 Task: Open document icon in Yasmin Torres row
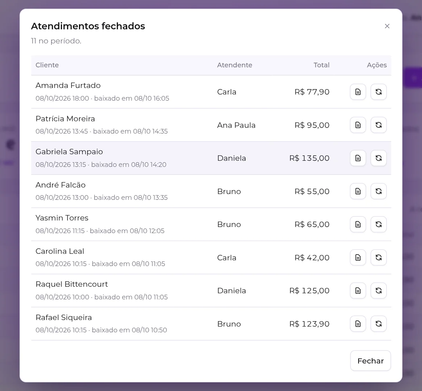point(358,224)
